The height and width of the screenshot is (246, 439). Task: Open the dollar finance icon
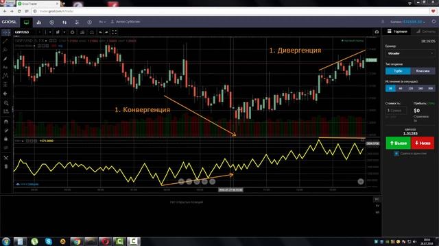click(52, 23)
